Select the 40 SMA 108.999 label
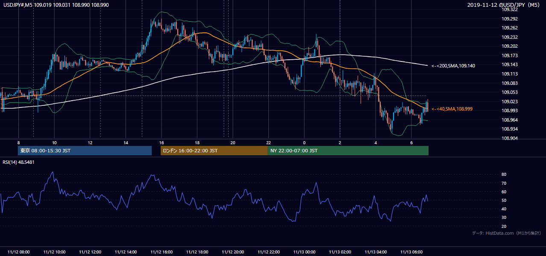The width and height of the screenshot is (546, 256). click(x=452, y=109)
